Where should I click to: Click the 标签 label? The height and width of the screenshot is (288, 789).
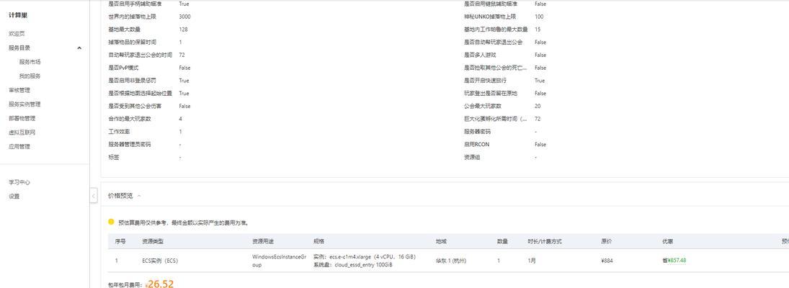pos(114,157)
